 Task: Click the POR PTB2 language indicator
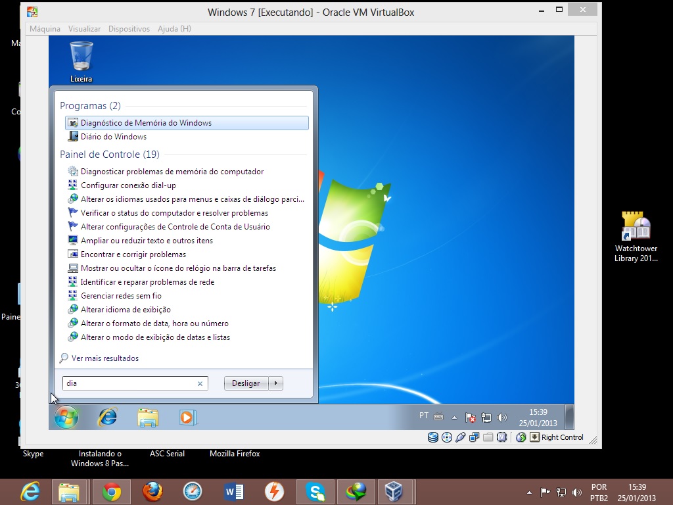[599, 493]
